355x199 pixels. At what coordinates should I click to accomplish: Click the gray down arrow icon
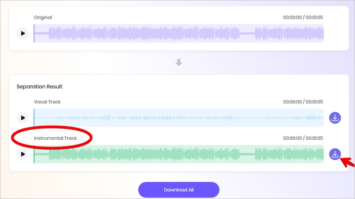click(x=179, y=62)
